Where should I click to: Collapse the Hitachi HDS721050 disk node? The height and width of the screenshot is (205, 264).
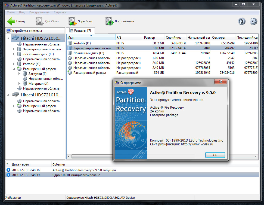[x=8, y=38]
